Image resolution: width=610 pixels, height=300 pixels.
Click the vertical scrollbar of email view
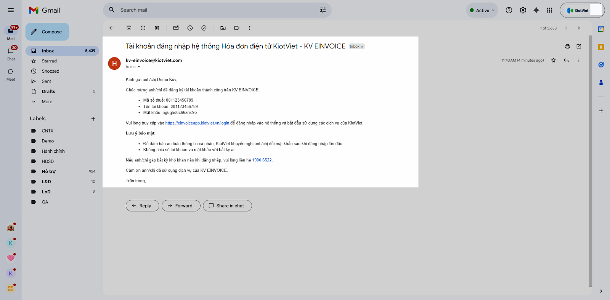tap(590, 161)
